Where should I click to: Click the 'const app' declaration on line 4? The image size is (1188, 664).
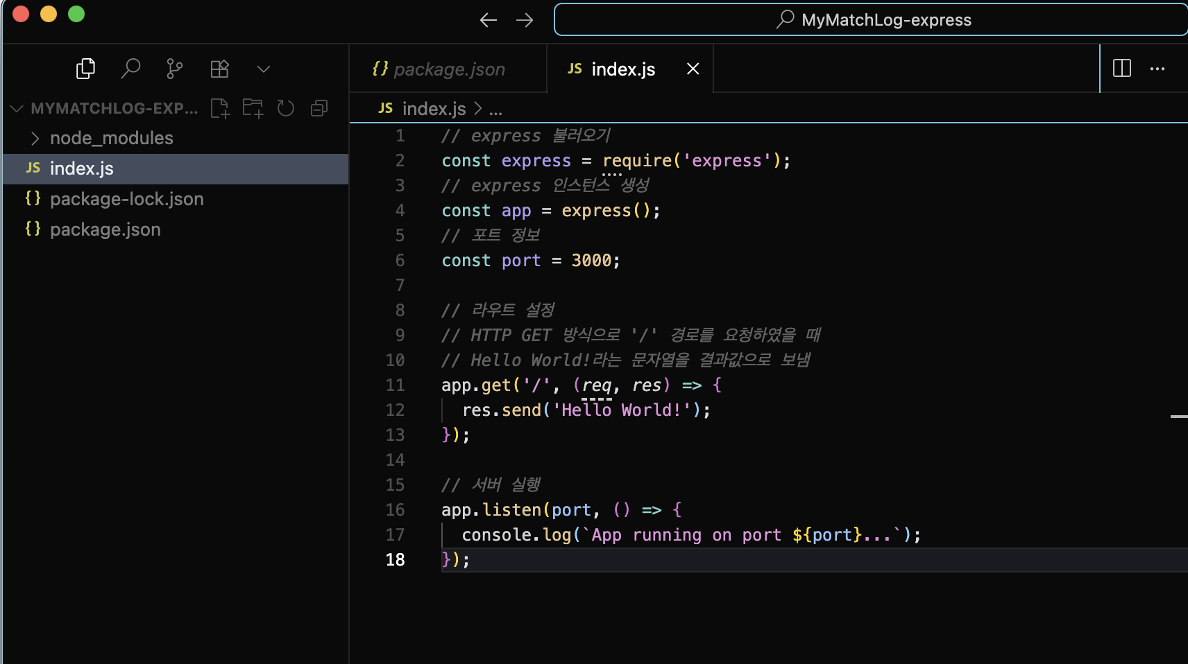(486, 210)
